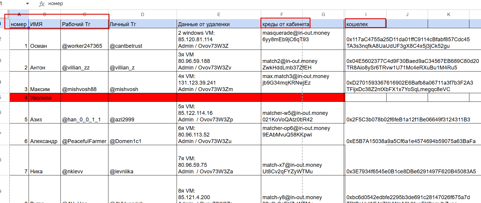The width and height of the screenshot is (481, 203).
Task: Select column D header
Action: click(x=142, y=15)
